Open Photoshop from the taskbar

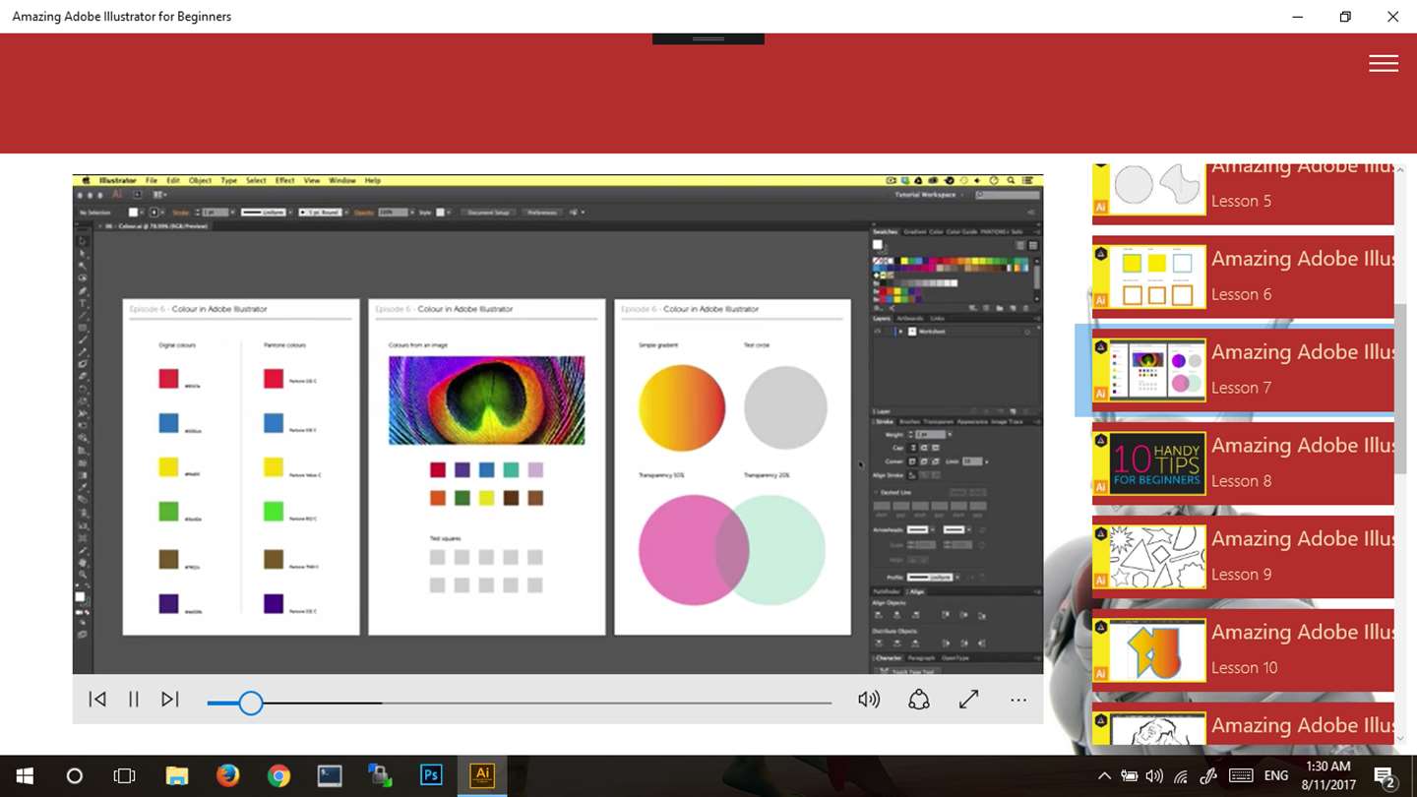(431, 776)
